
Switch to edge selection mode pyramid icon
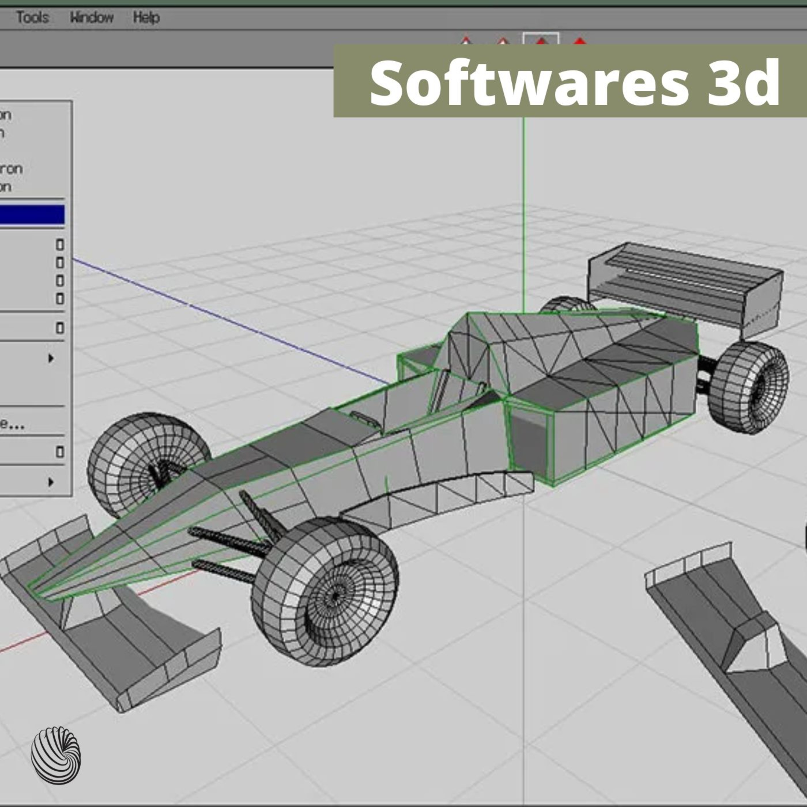(x=503, y=41)
